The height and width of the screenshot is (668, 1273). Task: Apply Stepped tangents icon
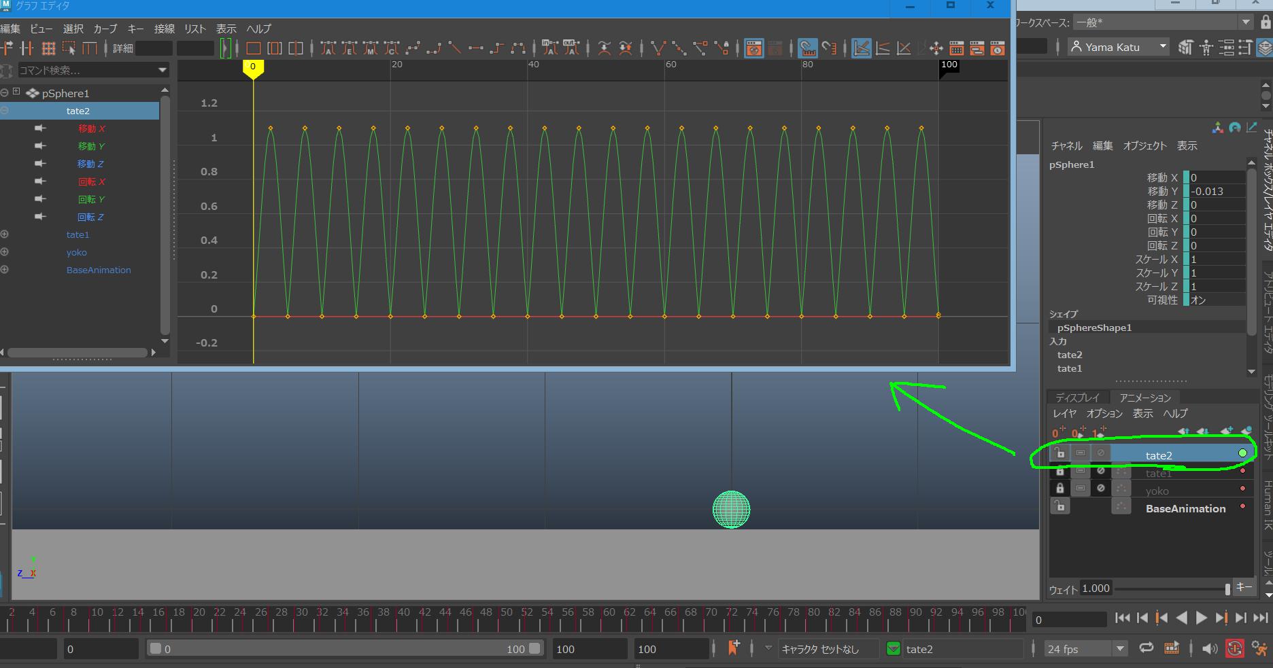[x=497, y=48]
